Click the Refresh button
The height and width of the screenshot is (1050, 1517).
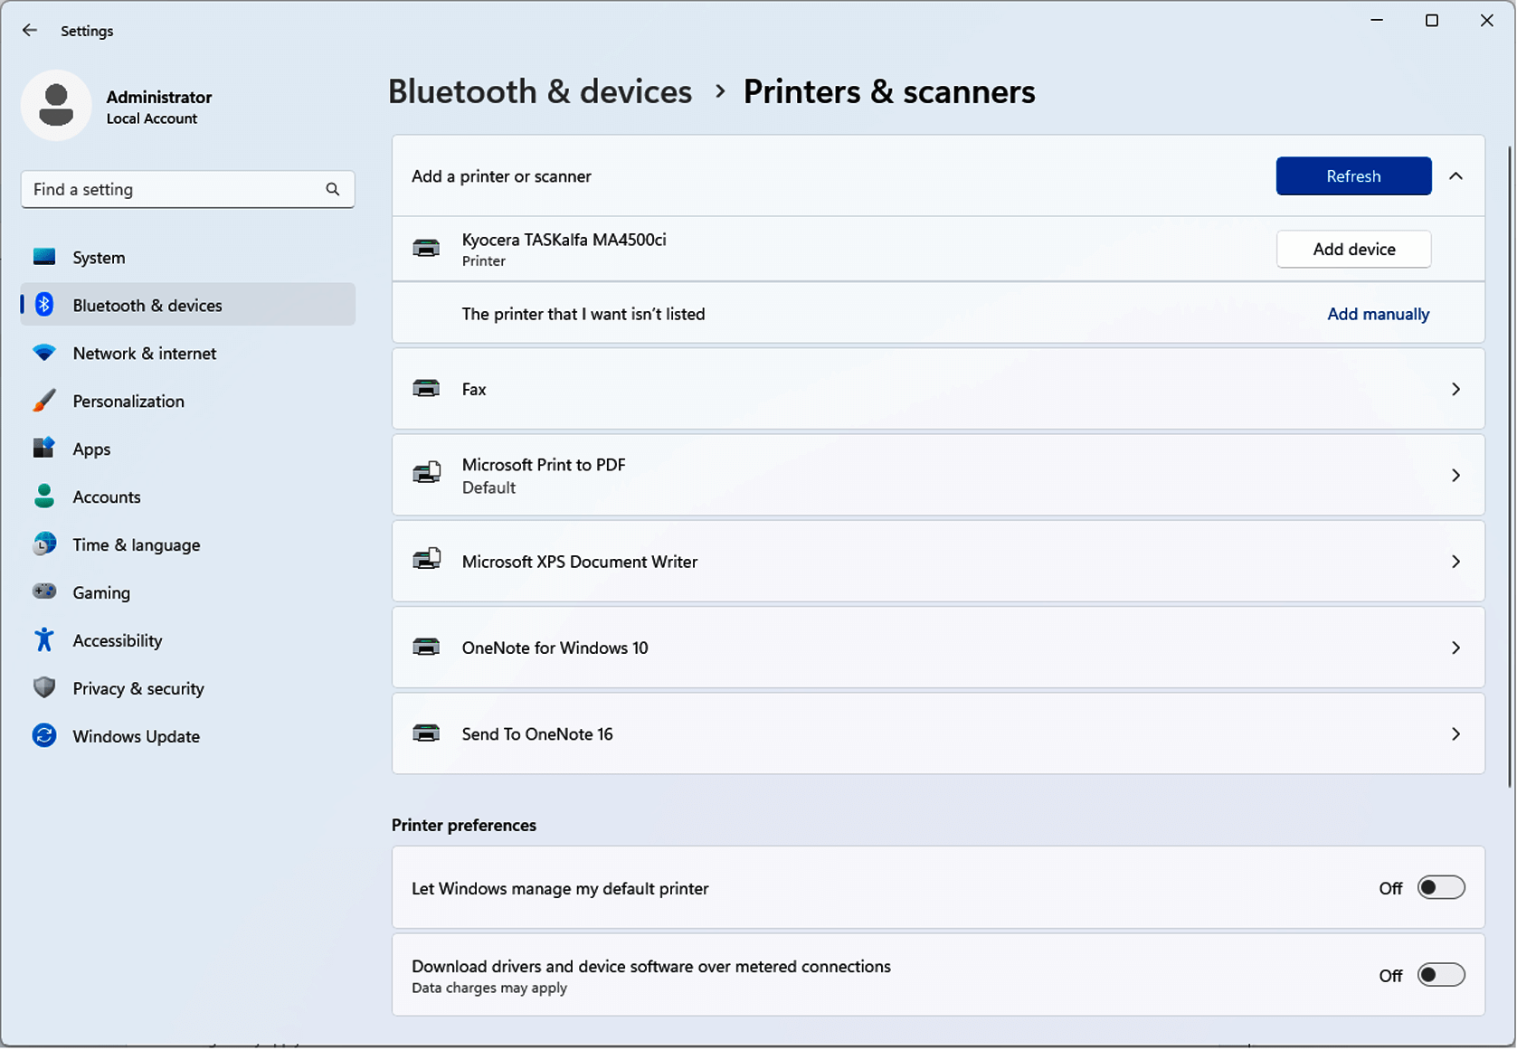[x=1353, y=176]
